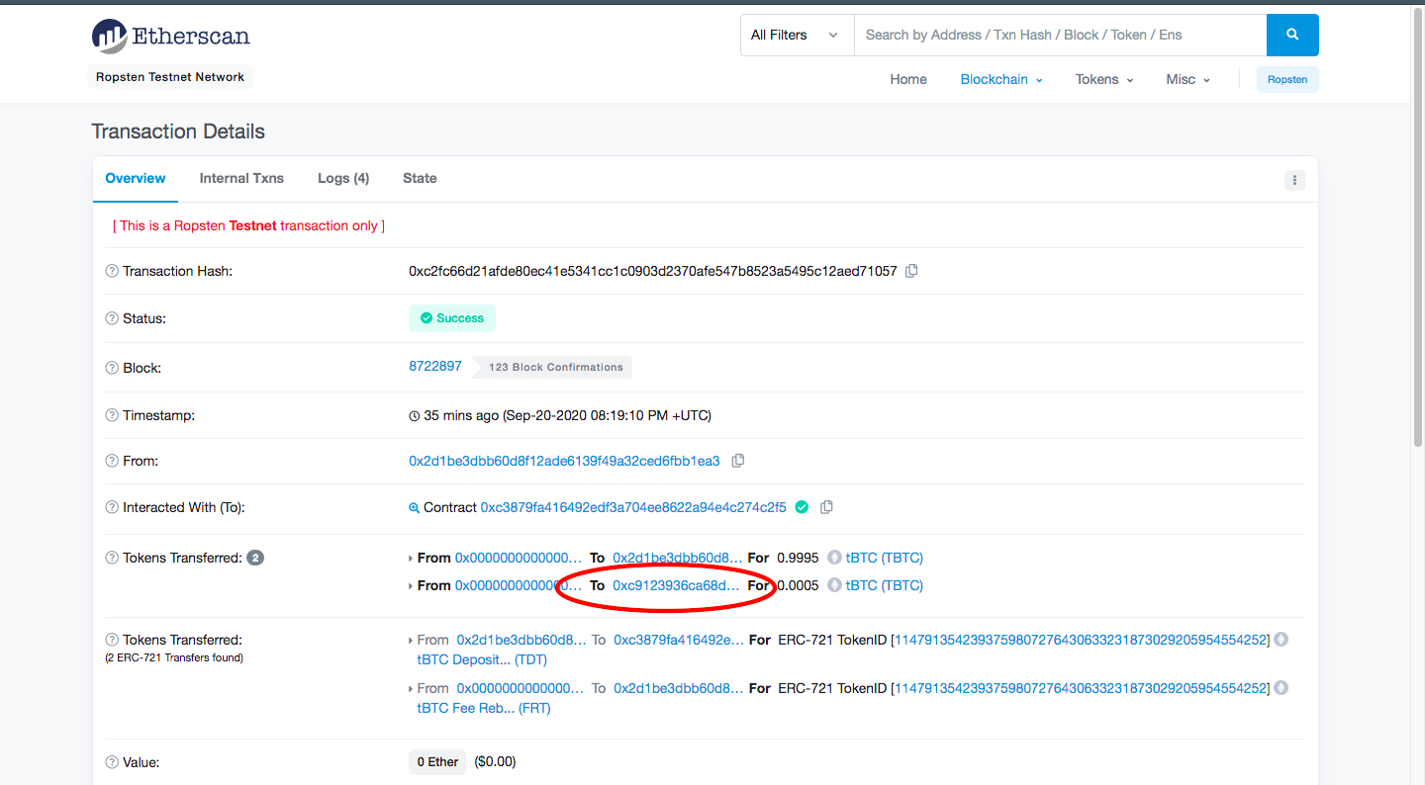Image resolution: width=1425 pixels, height=785 pixels.
Task: Click the 123 Block Confirmations badge
Action: click(554, 367)
